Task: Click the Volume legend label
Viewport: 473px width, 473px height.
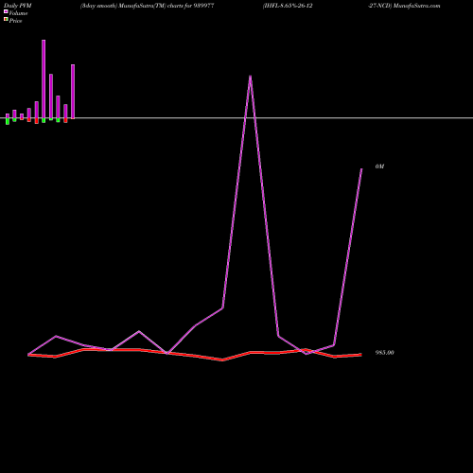Action: coord(18,13)
